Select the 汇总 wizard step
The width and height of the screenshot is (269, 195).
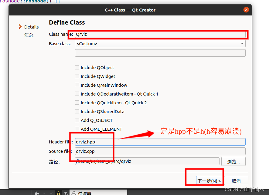tap(29, 35)
